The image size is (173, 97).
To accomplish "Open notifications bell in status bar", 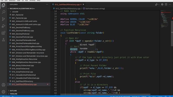I will coord(170,96).
